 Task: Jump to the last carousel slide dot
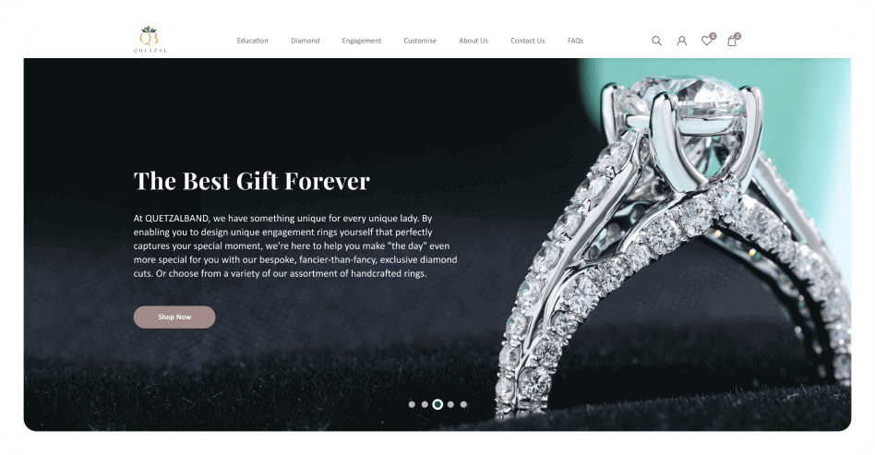coord(463,404)
